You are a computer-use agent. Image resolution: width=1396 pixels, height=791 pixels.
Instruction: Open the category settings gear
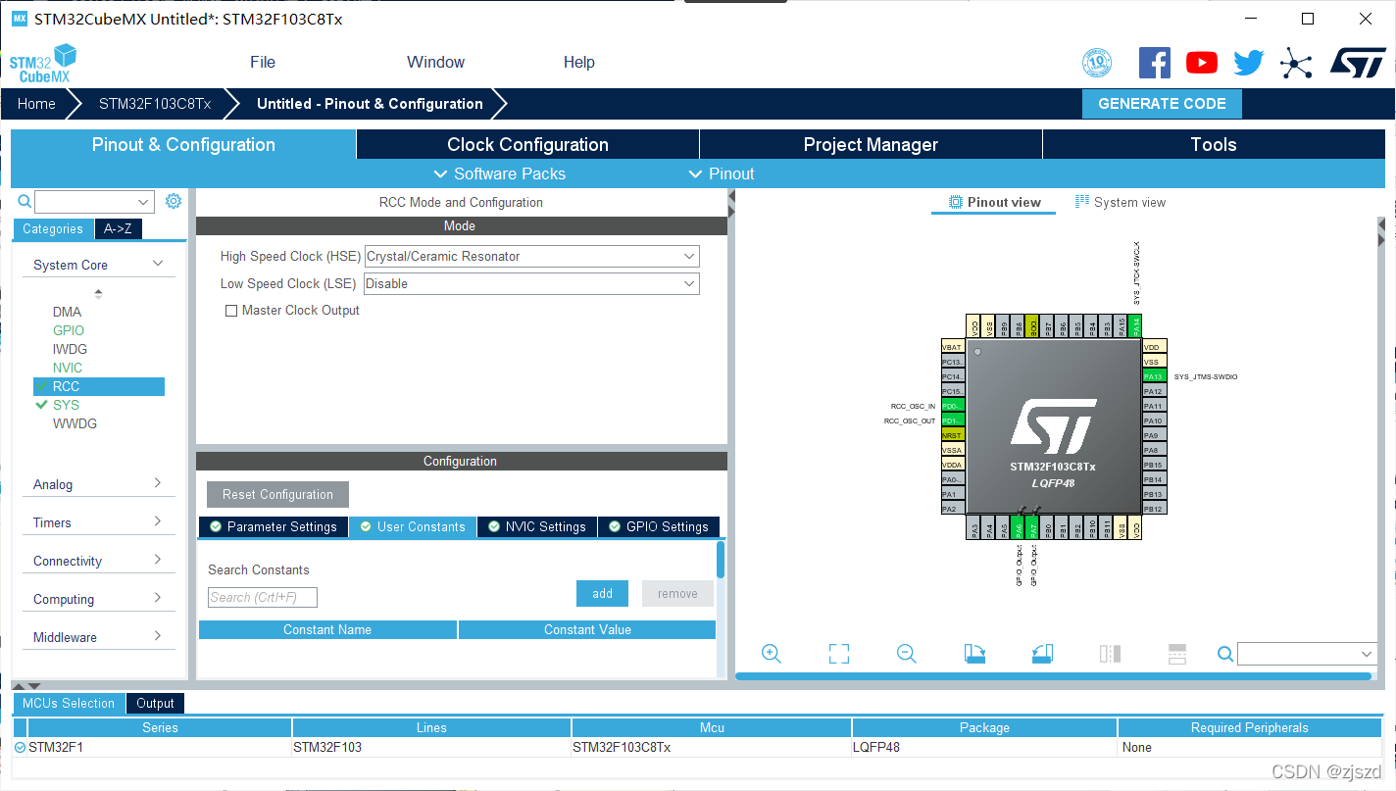[x=174, y=201]
